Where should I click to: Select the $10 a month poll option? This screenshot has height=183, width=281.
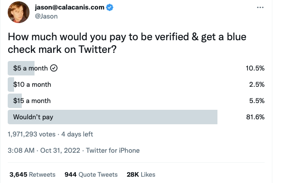pos(32,84)
